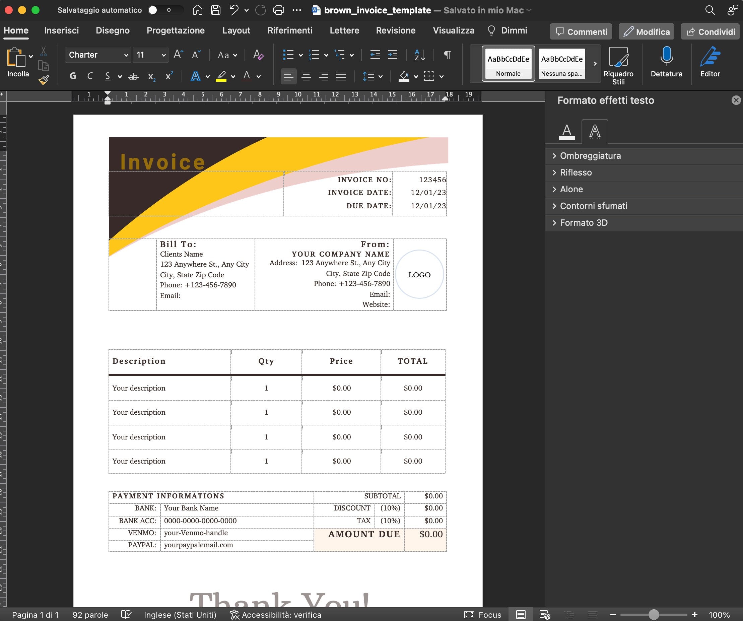Open the Editor pen icon

coord(710,57)
